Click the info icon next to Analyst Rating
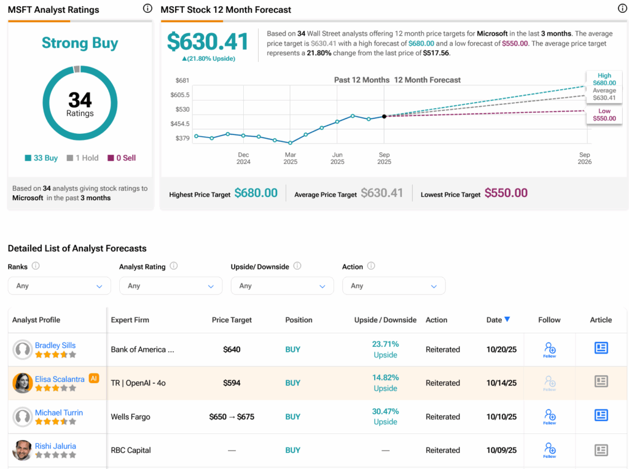This screenshot has width=629, height=469. (174, 266)
